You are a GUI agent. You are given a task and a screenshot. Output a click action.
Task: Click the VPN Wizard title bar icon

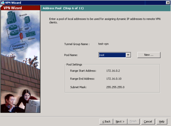pos(3,3)
